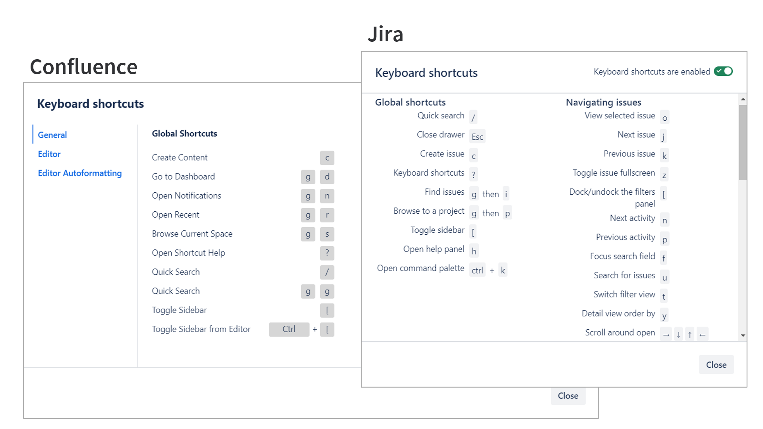
Task: Click the '[' badge for Dock/undock the filters panel
Action: tap(663, 194)
